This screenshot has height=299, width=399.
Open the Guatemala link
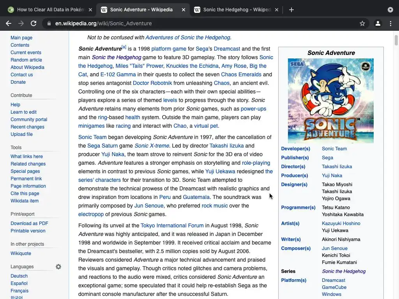(196, 197)
